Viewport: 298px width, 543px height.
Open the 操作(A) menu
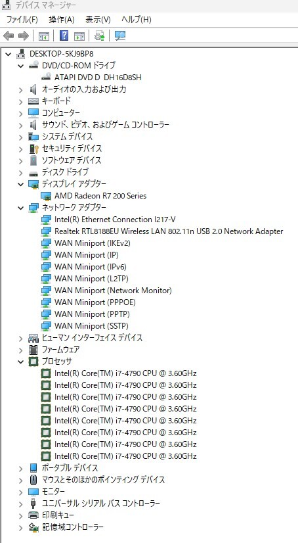coord(62,20)
